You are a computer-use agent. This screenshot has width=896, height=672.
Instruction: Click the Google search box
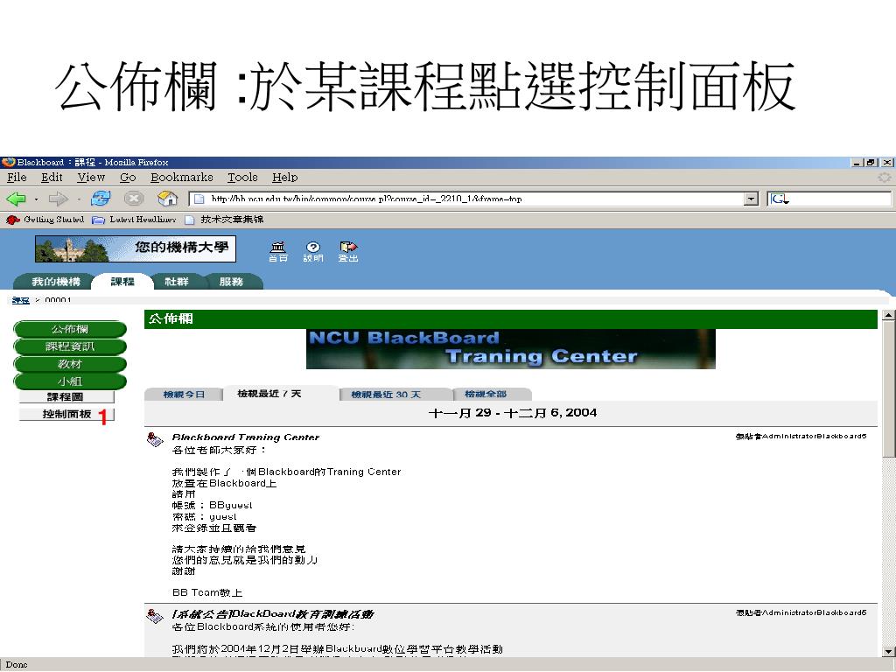click(x=829, y=199)
